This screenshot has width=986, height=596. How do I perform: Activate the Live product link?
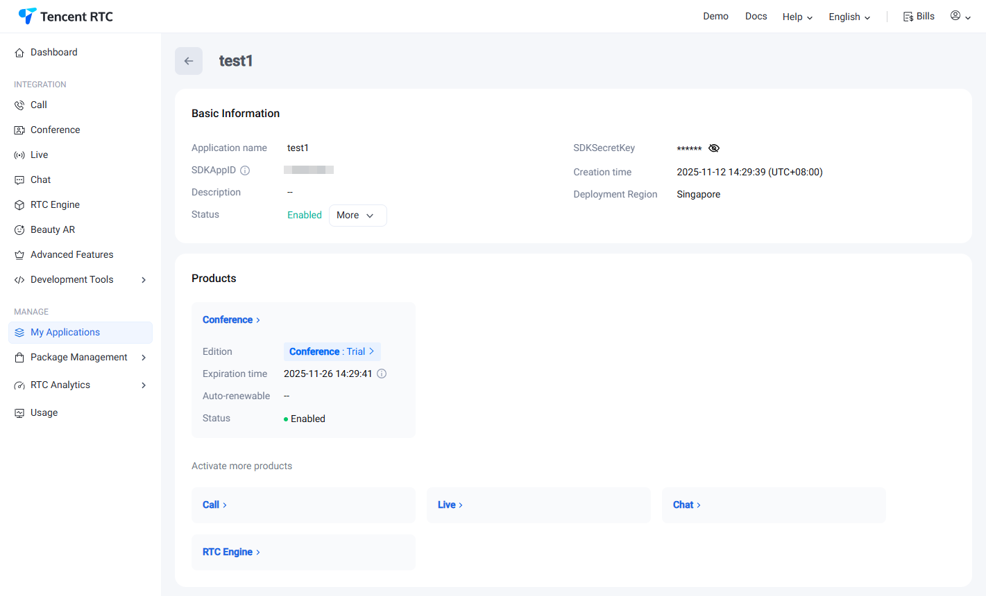[x=450, y=505]
